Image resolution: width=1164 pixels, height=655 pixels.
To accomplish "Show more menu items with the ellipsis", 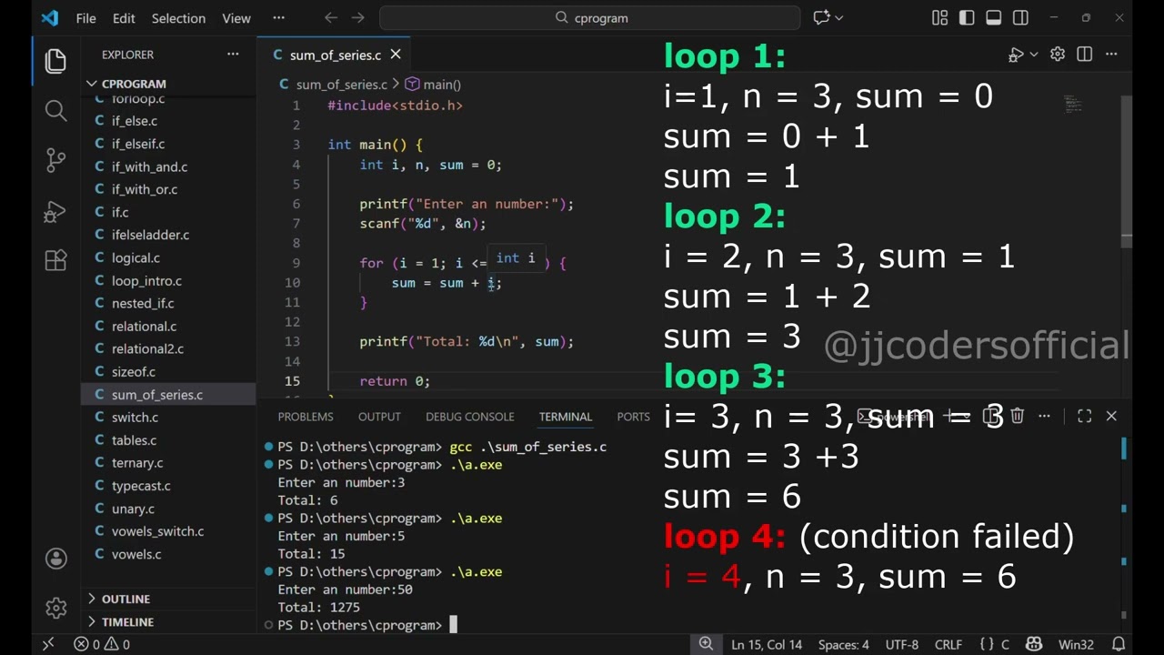I will click(x=278, y=18).
